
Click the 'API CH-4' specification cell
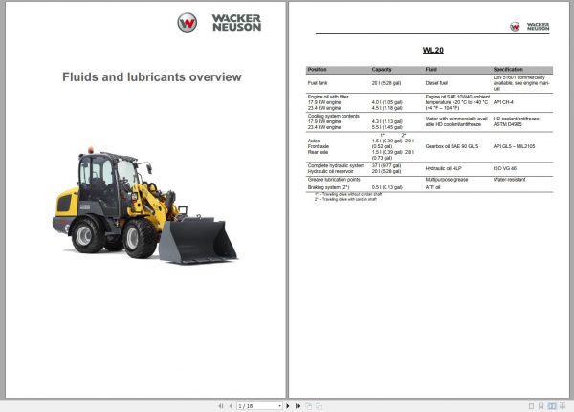[503, 102]
